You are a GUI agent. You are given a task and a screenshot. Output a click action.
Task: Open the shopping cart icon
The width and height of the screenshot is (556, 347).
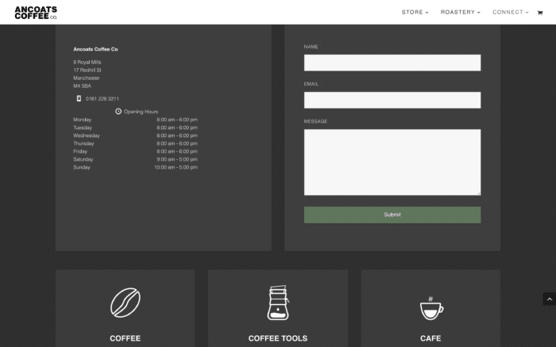coord(540,13)
